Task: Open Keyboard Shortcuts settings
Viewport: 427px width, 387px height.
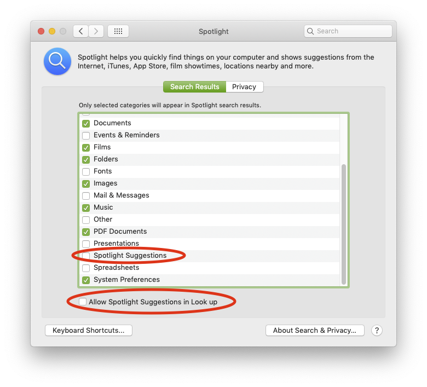Action: click(89, 331)
